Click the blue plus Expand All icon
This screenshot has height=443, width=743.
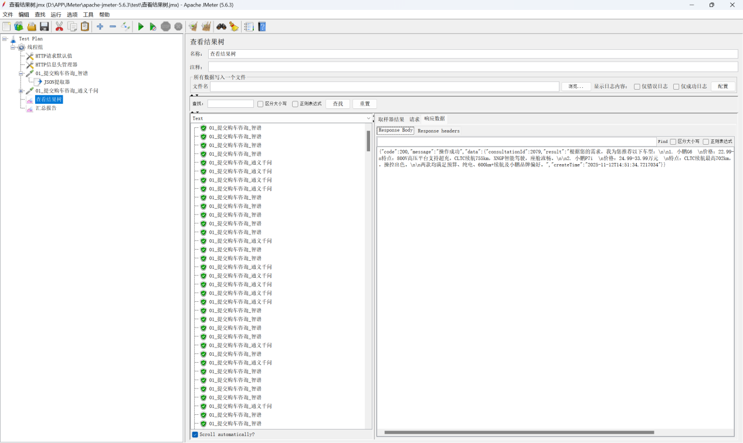tap(100, 26)
